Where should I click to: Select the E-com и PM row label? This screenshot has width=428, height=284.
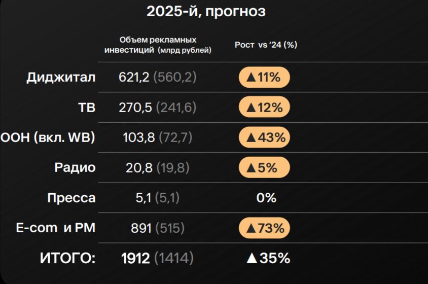click(55, 228)
